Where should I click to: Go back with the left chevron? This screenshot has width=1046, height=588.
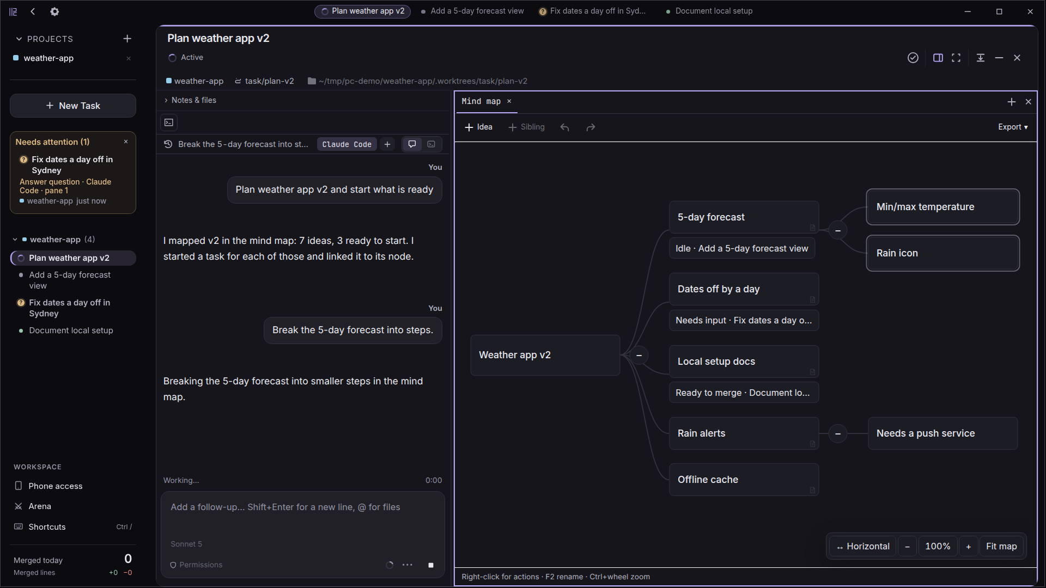tap(33, 11)
